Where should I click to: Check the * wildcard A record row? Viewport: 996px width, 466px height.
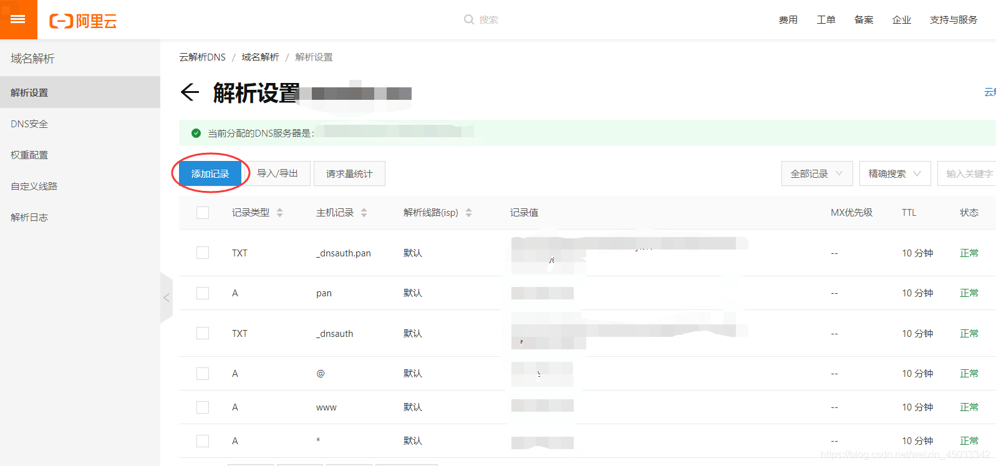[203, 441]
